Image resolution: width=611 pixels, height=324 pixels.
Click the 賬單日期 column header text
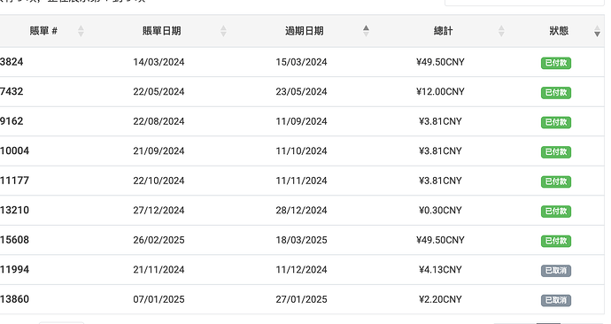tap(162, 31)
